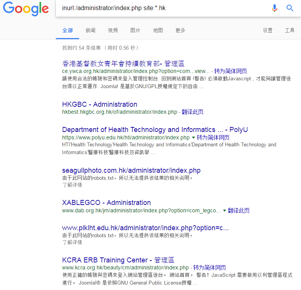The height and width of the screenshot is (290, 301).
Task: Click the green www.kcra.org.hk URL text
Action: coord(125,267)
